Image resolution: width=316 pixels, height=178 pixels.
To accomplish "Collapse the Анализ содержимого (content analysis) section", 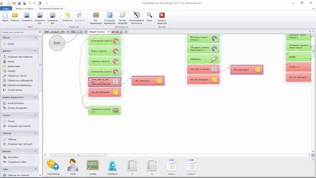I will (x=36, y=97).
